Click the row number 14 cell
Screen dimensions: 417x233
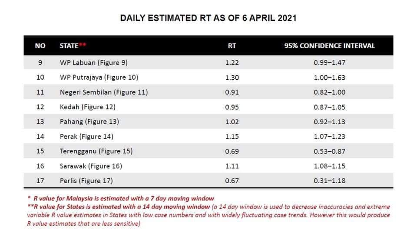point(40,136)
